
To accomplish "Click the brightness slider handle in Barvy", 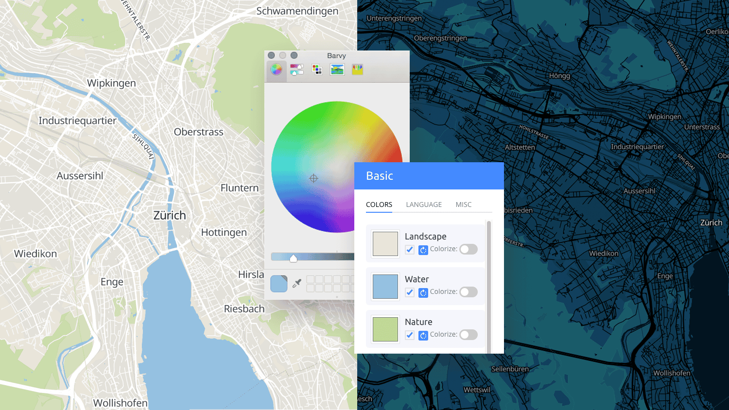I will coord(293,257).
